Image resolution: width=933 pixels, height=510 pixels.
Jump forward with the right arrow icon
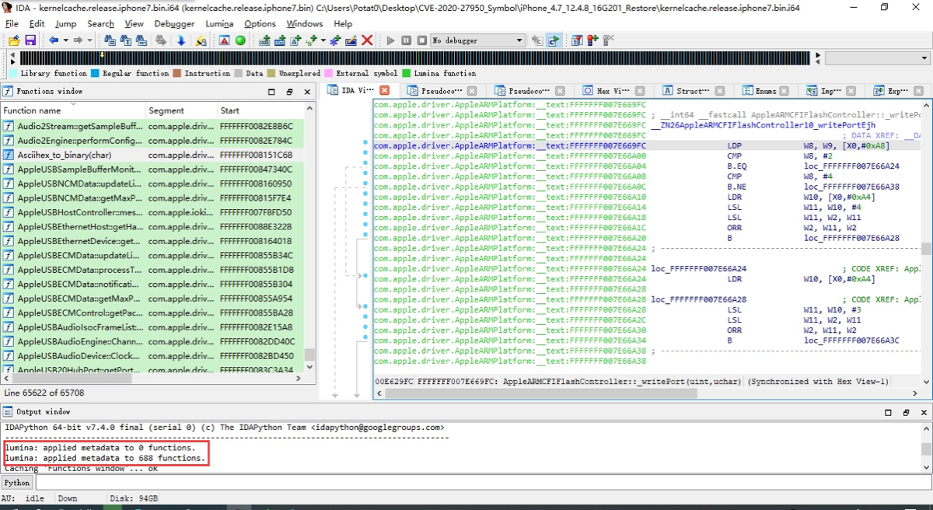click(79, 40)
